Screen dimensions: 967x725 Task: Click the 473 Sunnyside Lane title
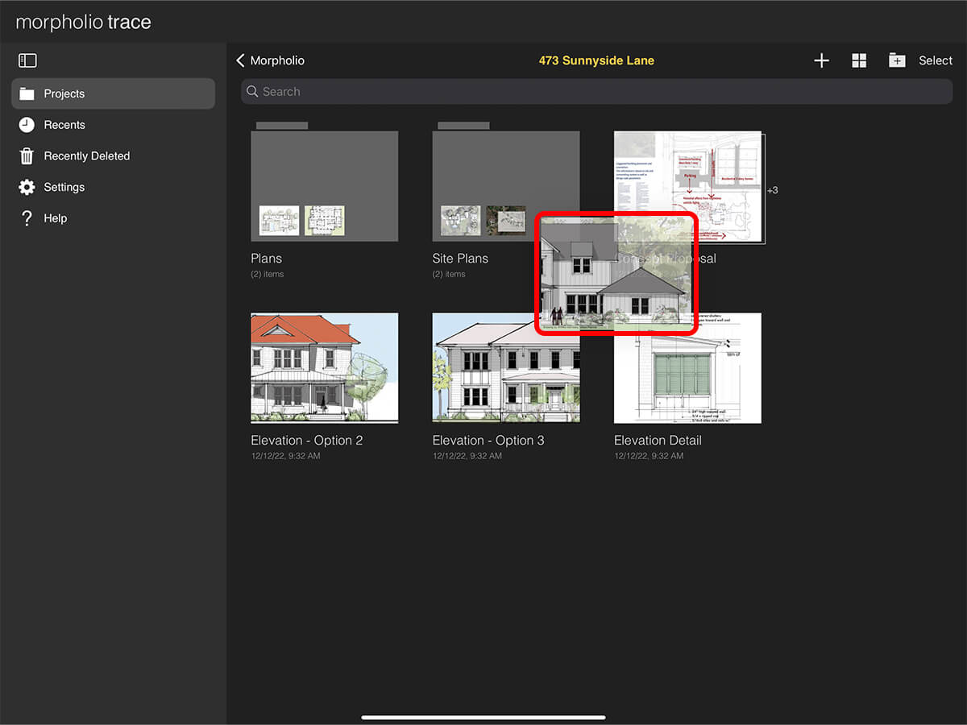(x=596, y=60)
